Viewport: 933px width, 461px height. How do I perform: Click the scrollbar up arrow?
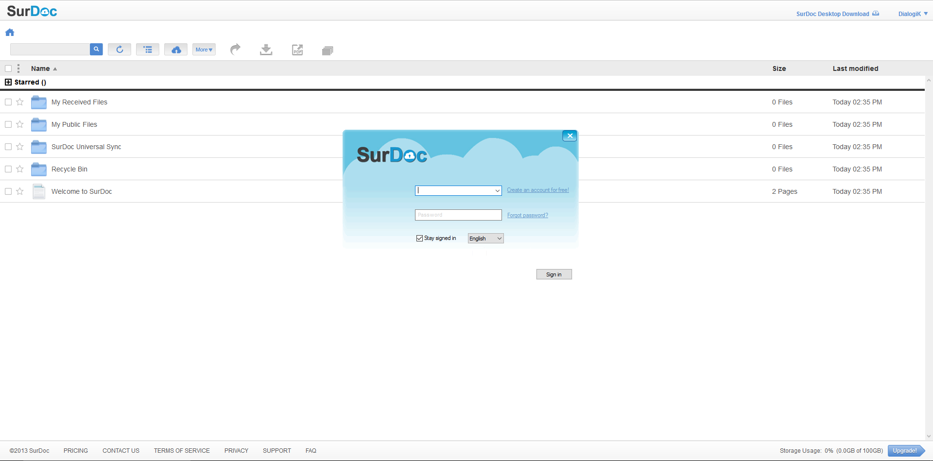929,80
